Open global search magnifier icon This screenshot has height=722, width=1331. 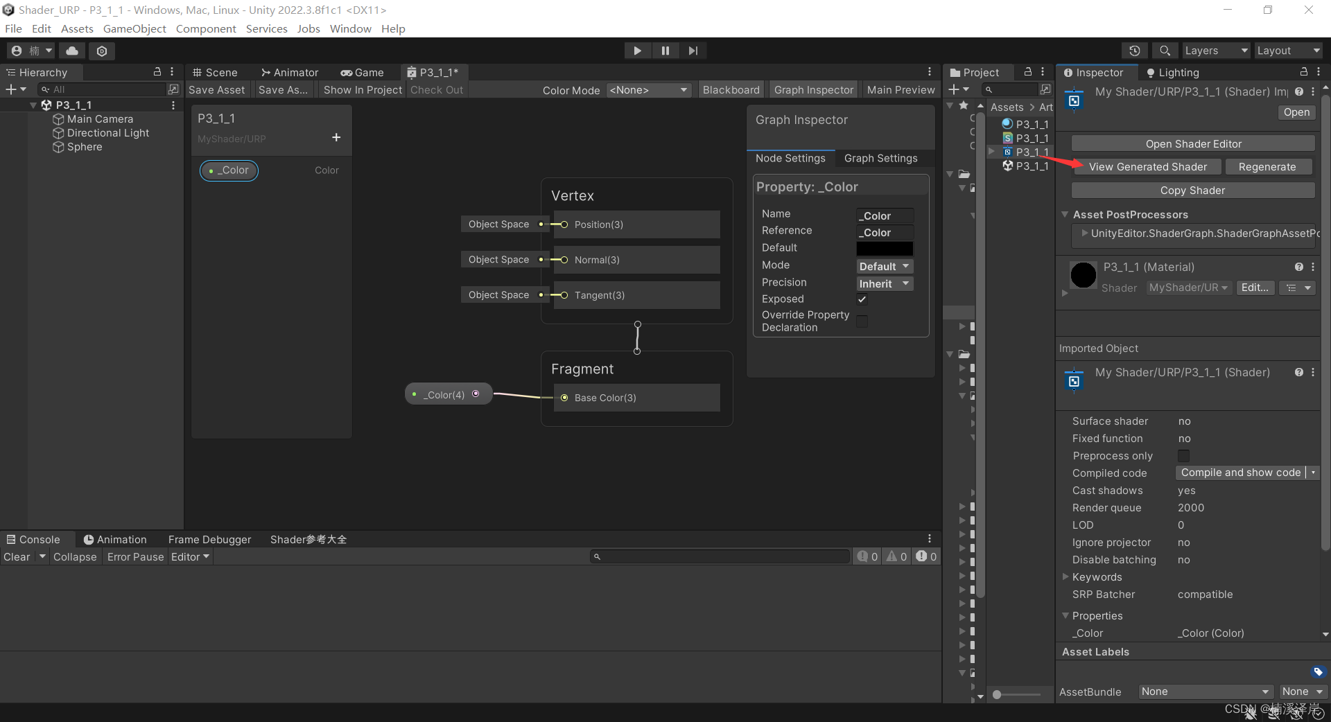point(1165,51)
